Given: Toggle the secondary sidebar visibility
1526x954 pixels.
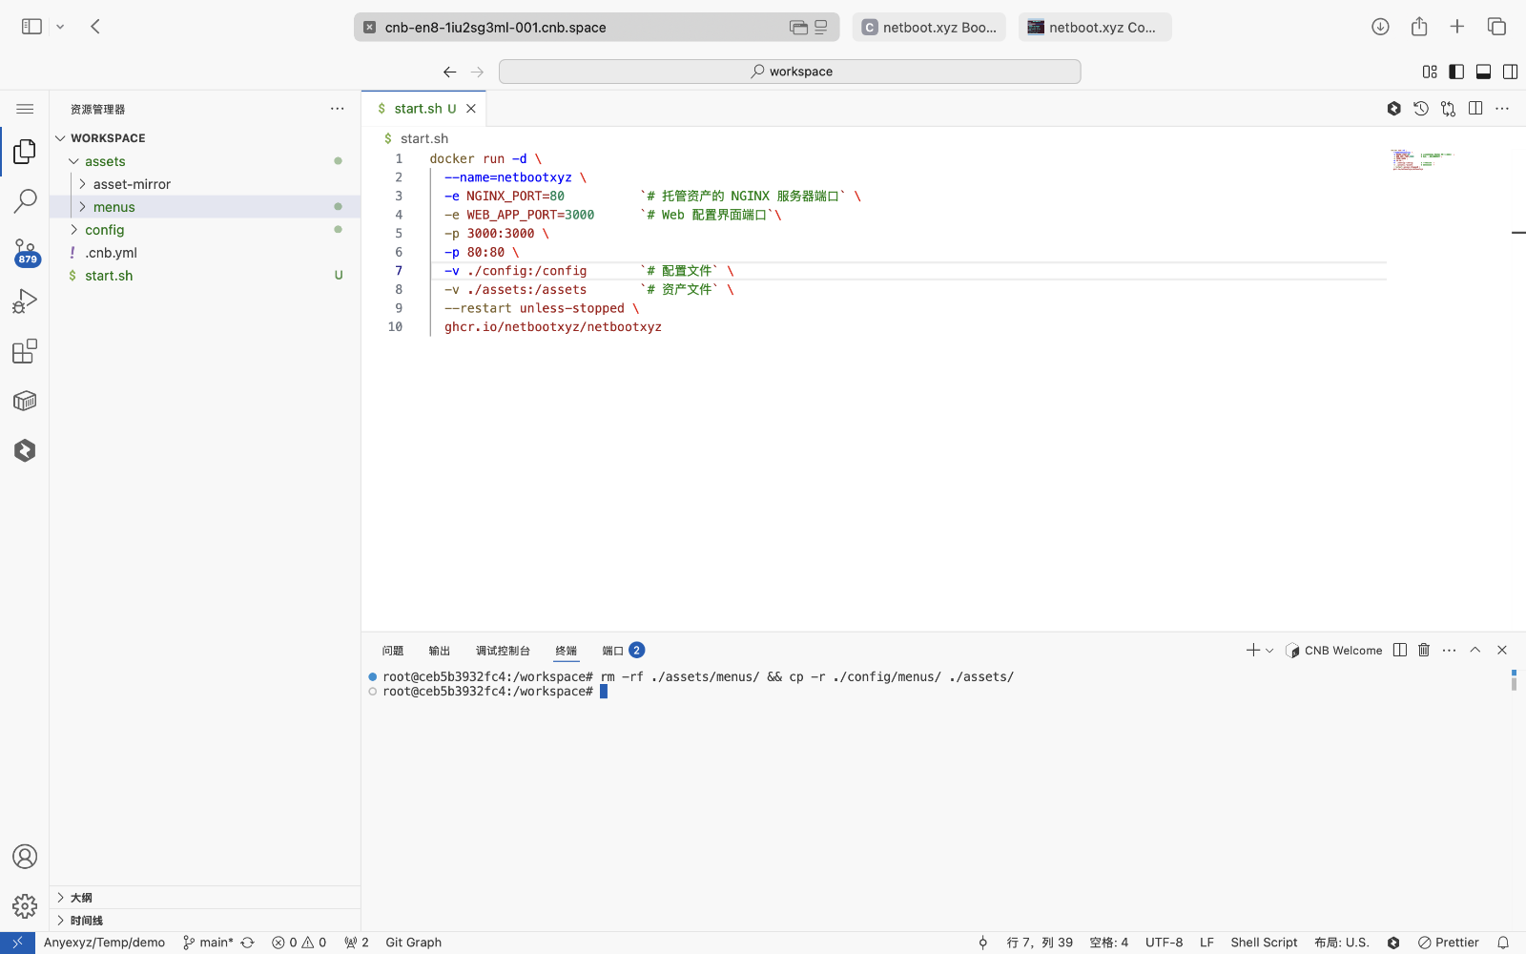Looking at the screenshot, I should coord(1510,72).
